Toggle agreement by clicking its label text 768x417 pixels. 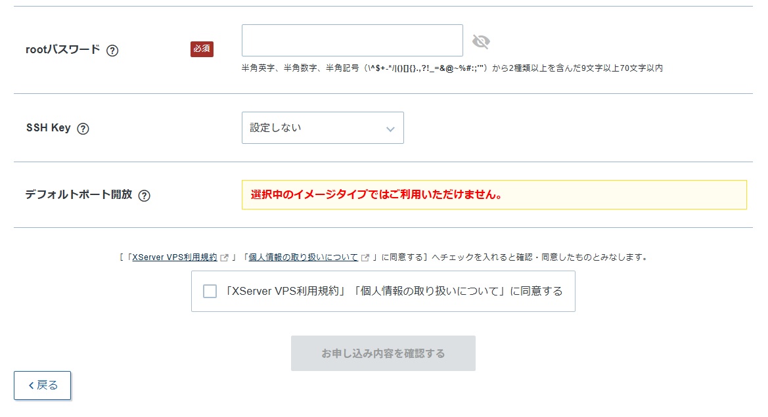point(392,291)
